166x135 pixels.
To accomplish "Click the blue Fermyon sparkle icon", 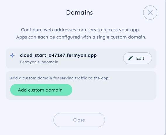I will pos(12,55).
